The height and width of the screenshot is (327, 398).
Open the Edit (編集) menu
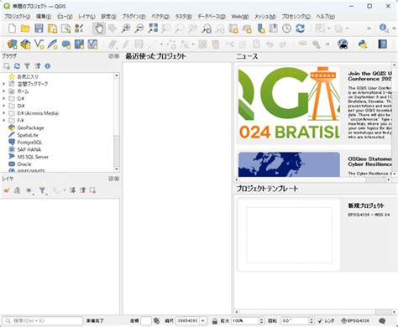click(x=44, y=17)
